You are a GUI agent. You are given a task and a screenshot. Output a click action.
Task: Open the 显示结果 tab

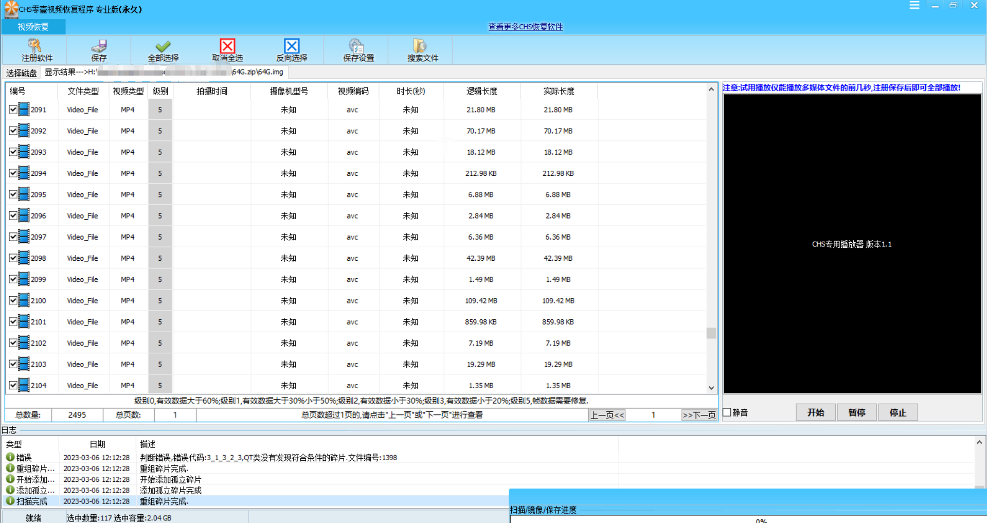pos(164,72)
